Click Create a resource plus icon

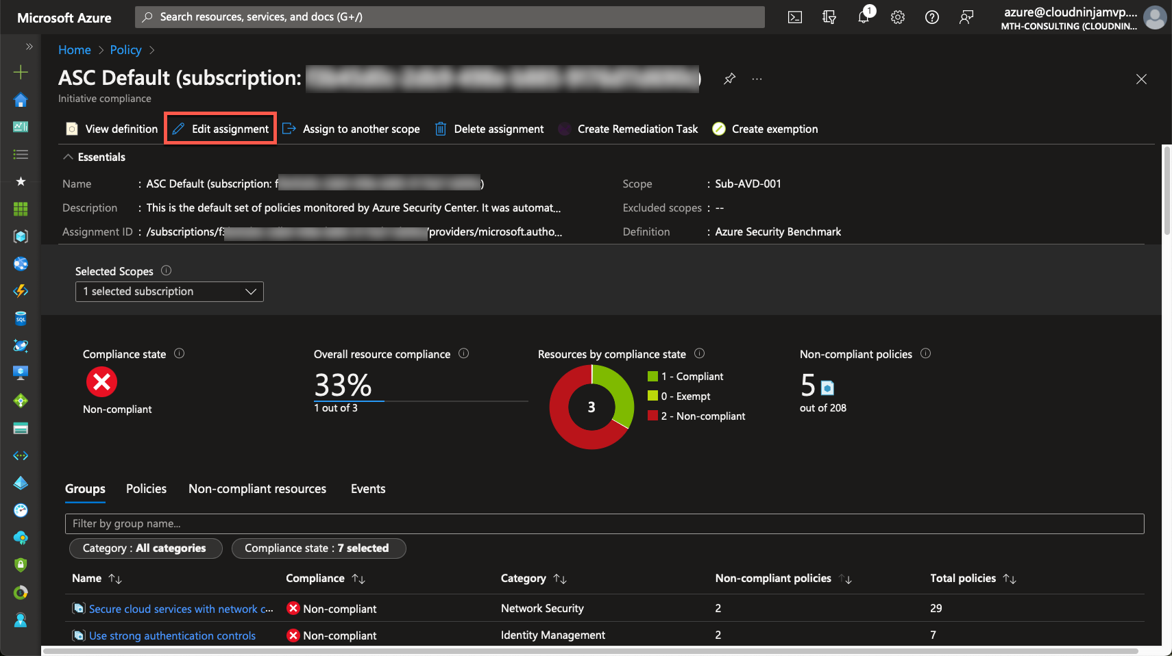coord(21,72)
